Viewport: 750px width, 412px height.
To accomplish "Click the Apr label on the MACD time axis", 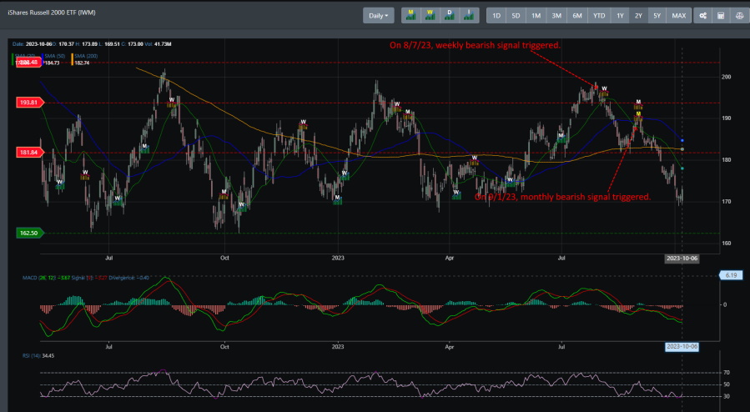I will pos(450,346).
